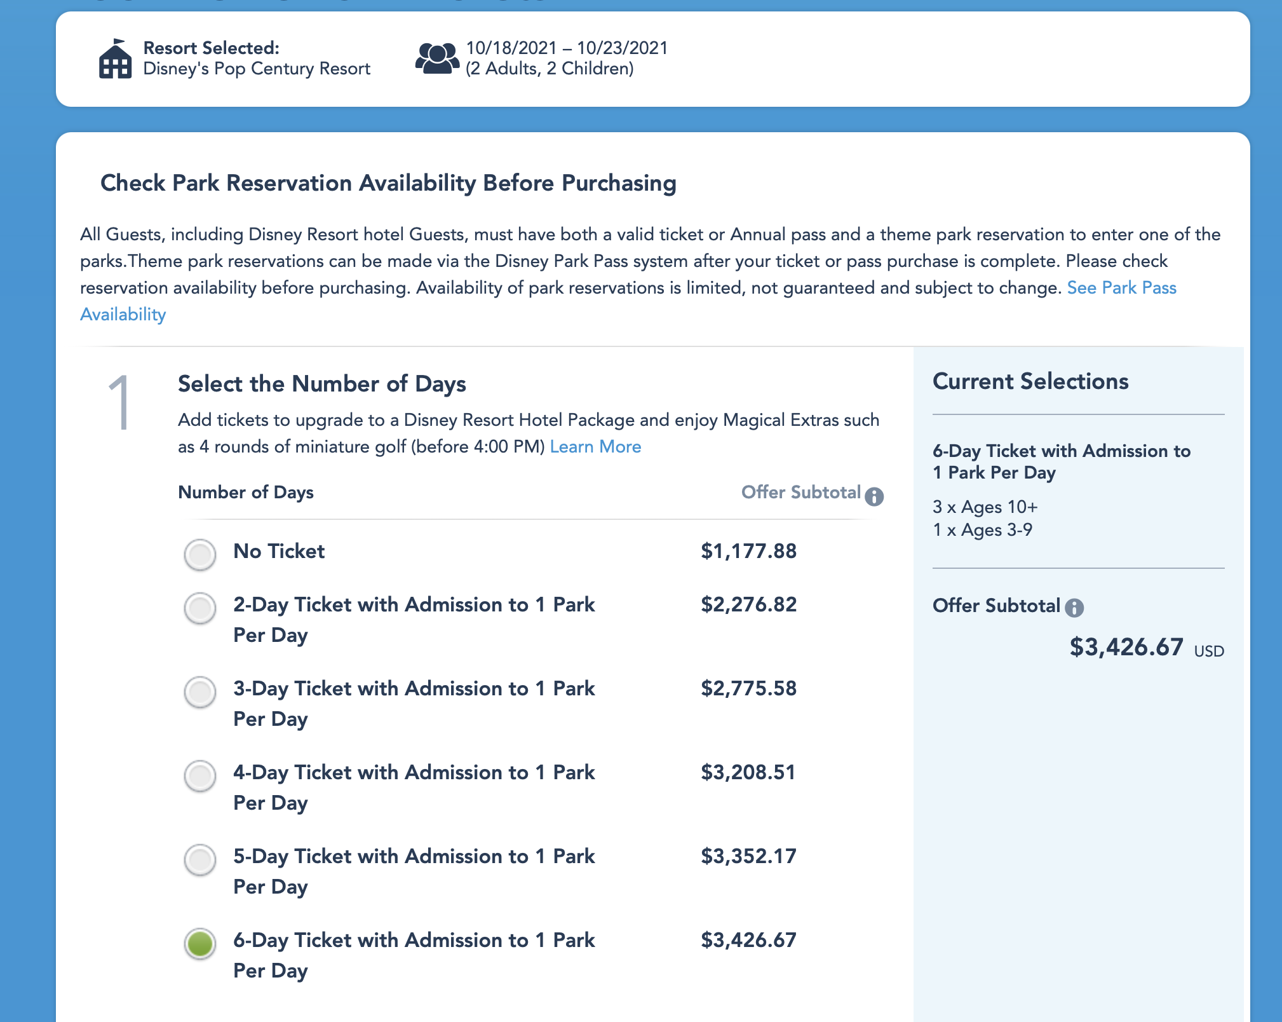The width and height of the screenshot is (1282, 1022).
Task: Click the $3,352.17 price value
Action: click(748, 856)
